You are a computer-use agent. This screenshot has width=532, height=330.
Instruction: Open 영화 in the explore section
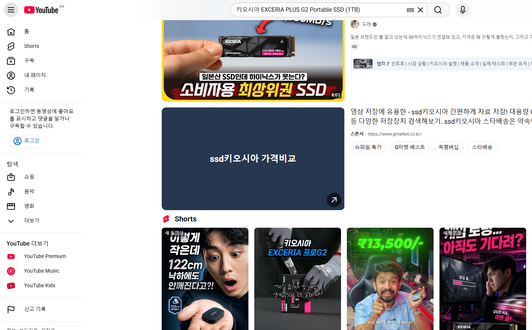tap(41, 206)
